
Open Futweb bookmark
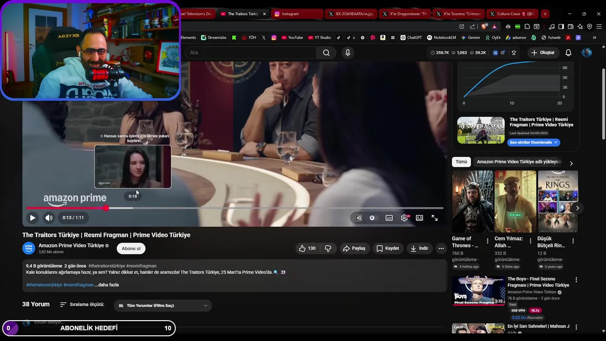[551, 37]
